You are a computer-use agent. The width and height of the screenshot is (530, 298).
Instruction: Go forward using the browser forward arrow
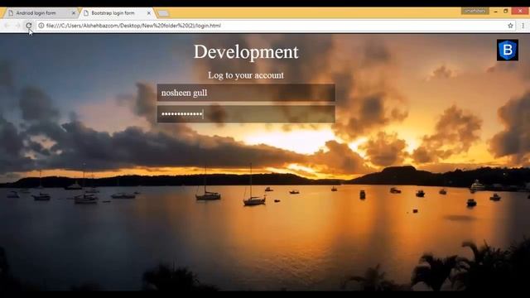(x=17, y=26)
